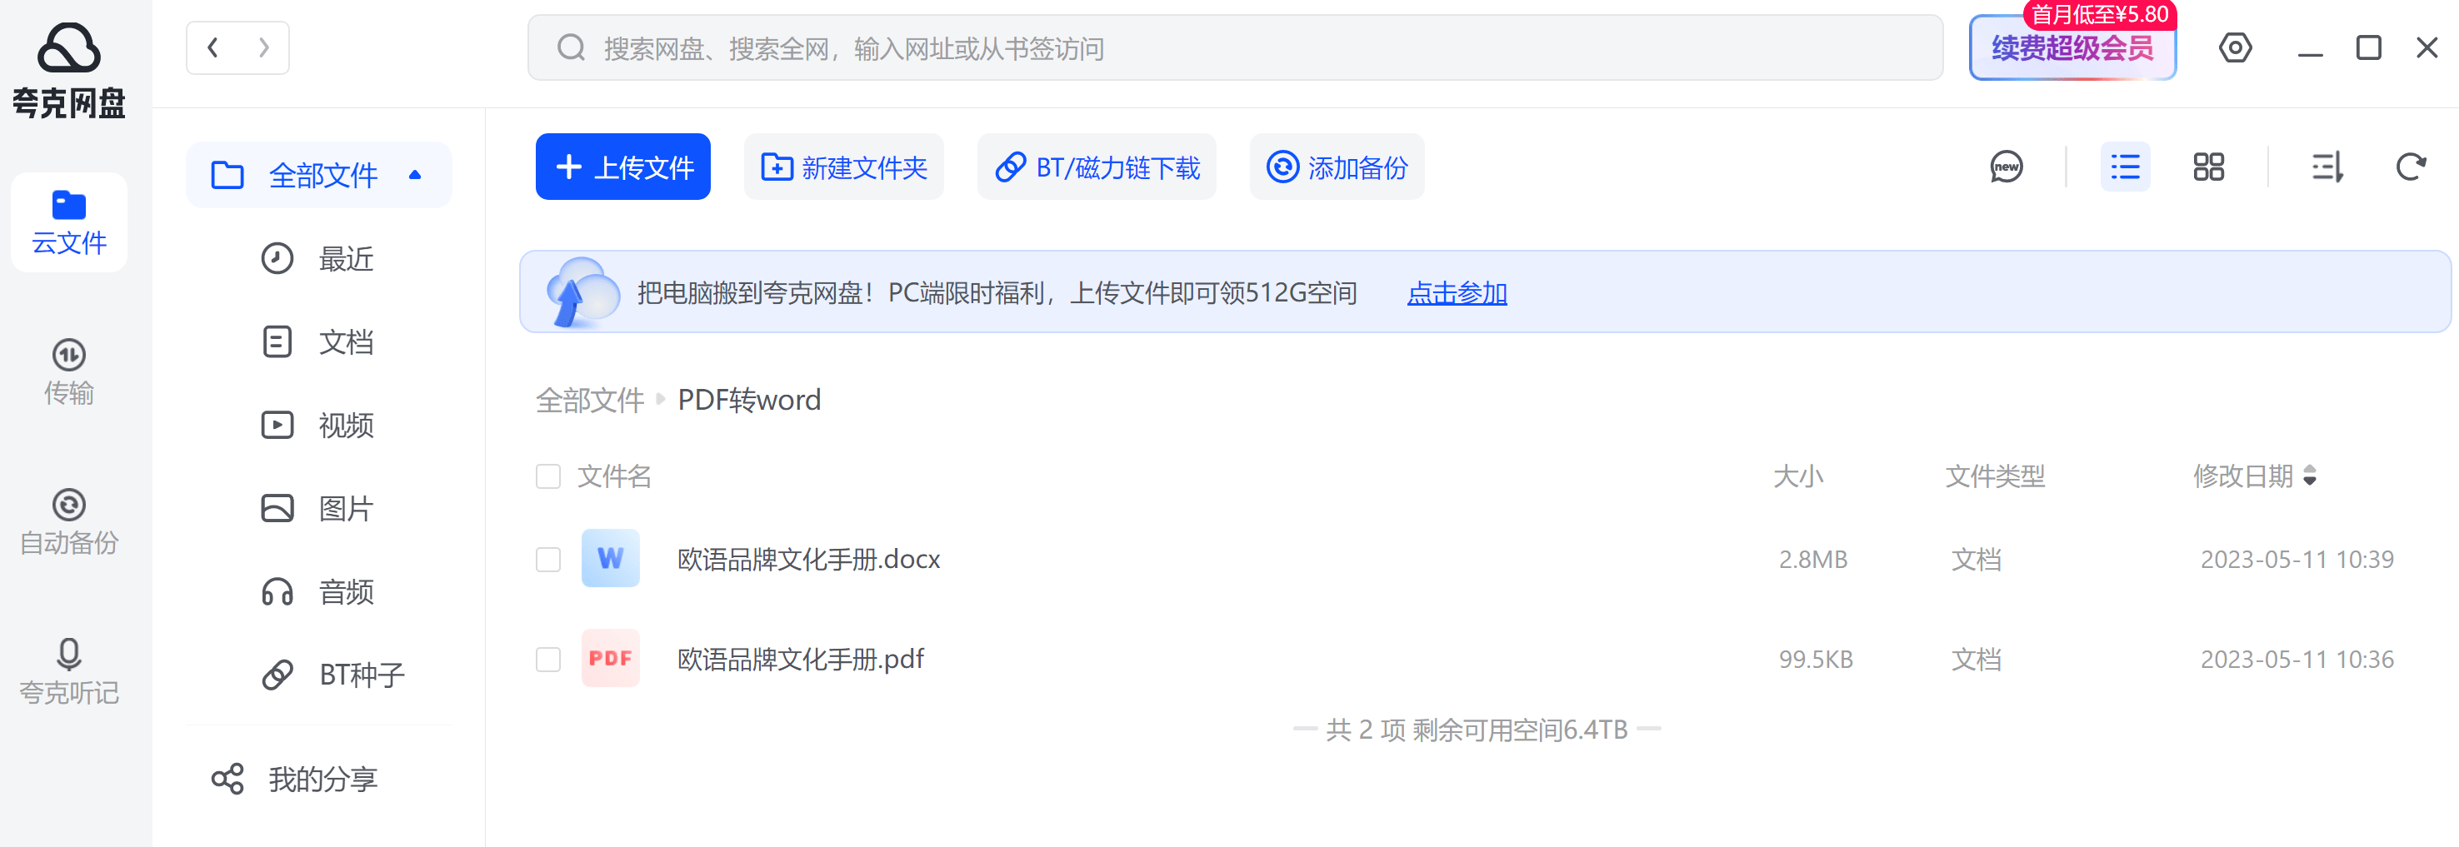
Task: Go forward with the right arrow
Action: click(263, 47)
